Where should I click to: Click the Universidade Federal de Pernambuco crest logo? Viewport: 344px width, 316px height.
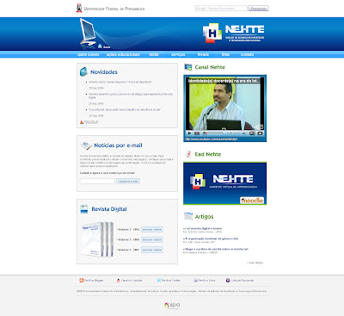tap(79, 8)
